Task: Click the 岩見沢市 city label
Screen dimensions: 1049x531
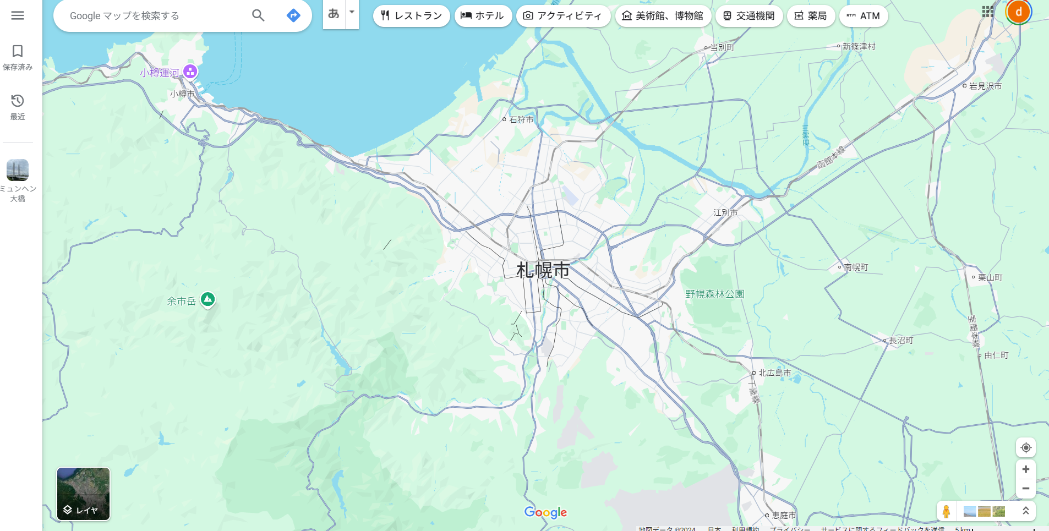Action: 985,86
